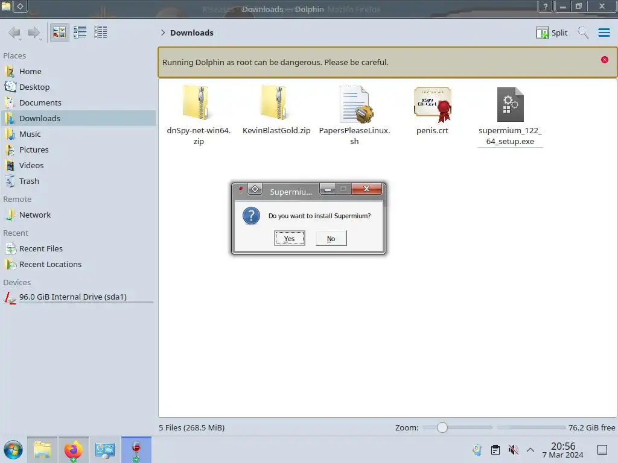618x463 pixels.
Task: Click the KevinBlastGold.zip file name
Action: [276, 131]
